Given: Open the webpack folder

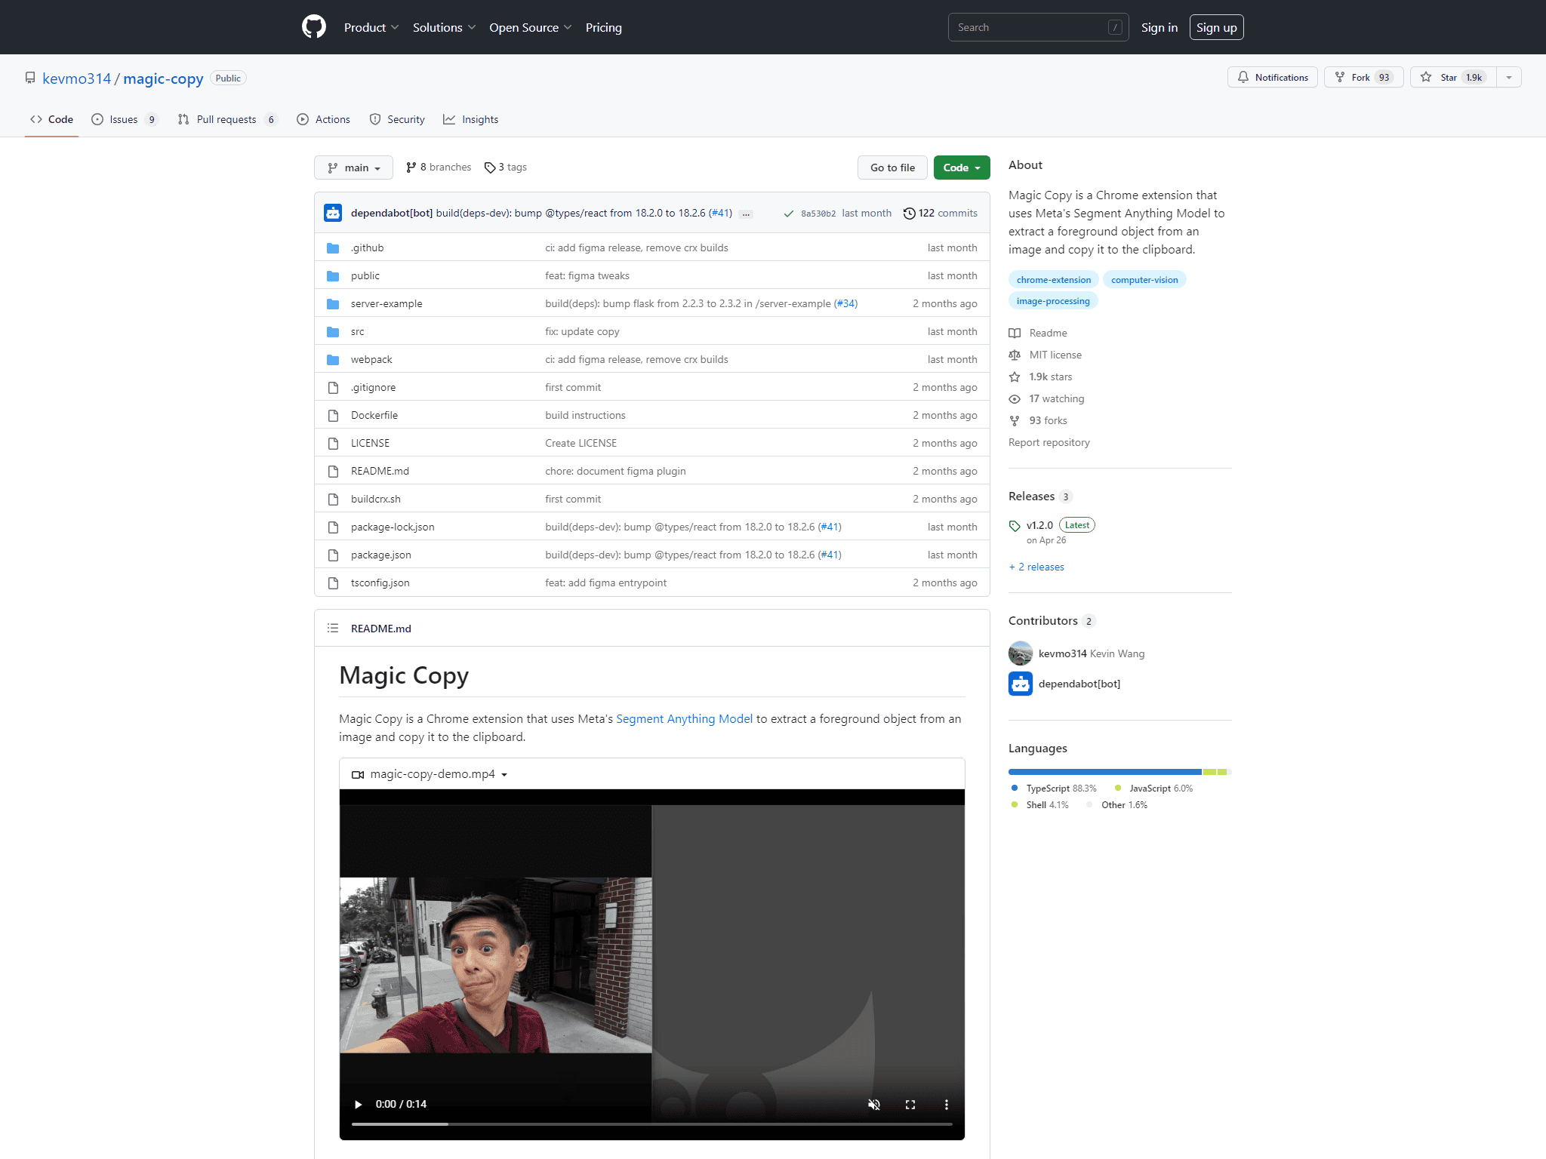Looking at the screenshot, I should point(371,359).
